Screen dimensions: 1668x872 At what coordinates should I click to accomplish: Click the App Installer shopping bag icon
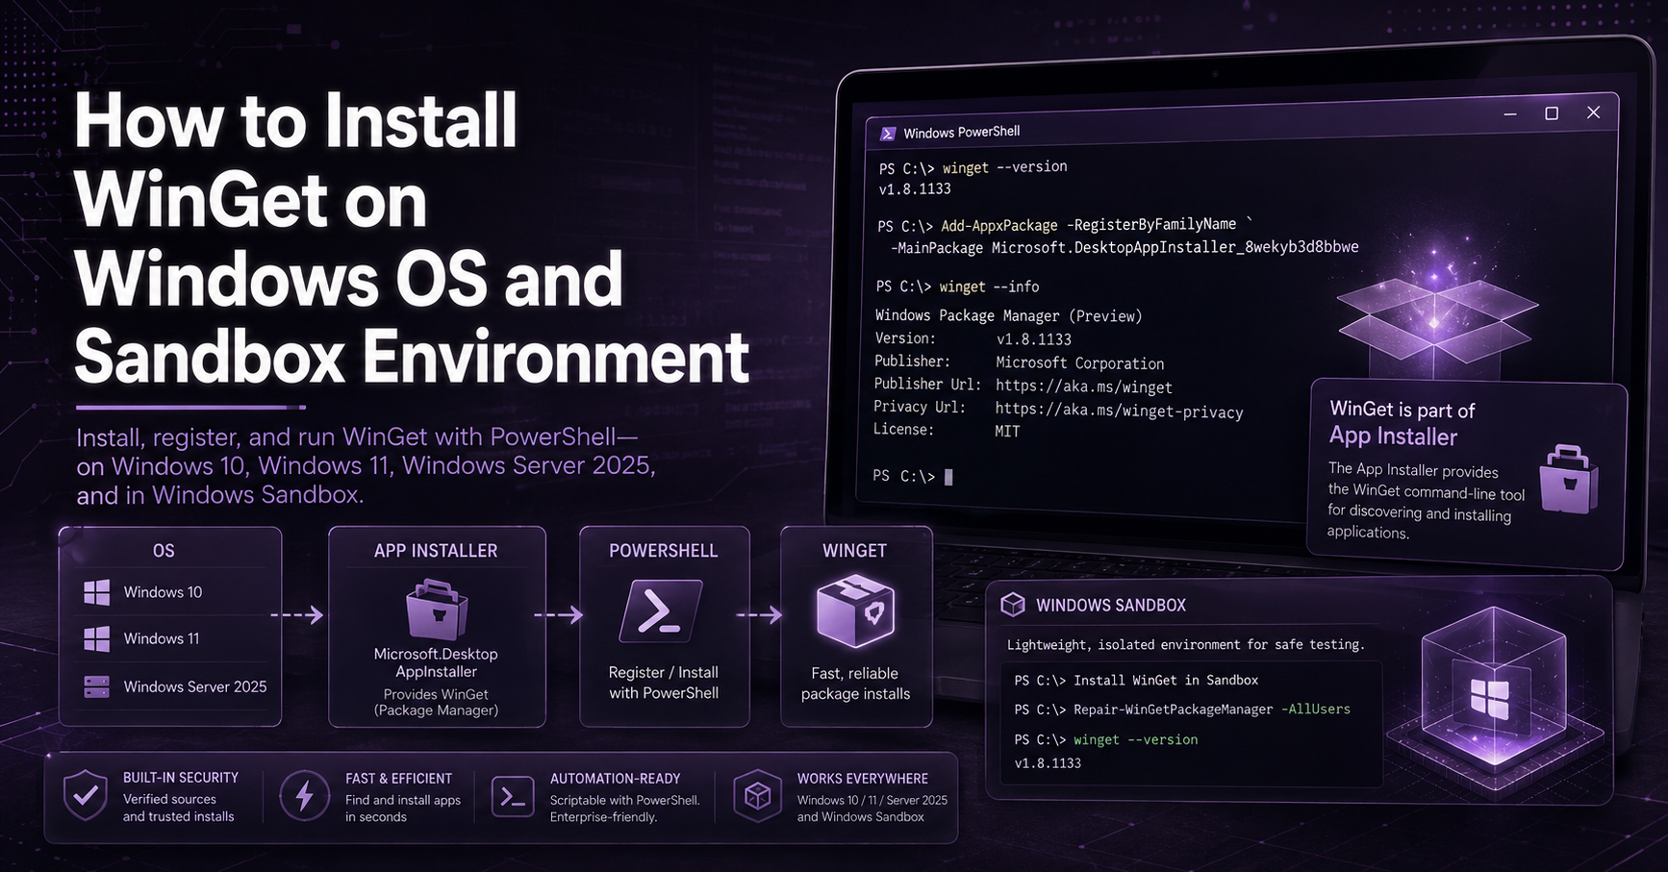pos(437,610)
